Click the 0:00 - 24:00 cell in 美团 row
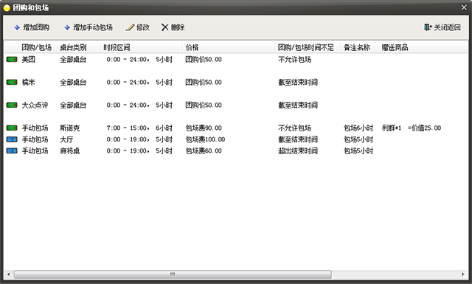The height and width of the screenshot is (284, 472). tap(139, 60)
